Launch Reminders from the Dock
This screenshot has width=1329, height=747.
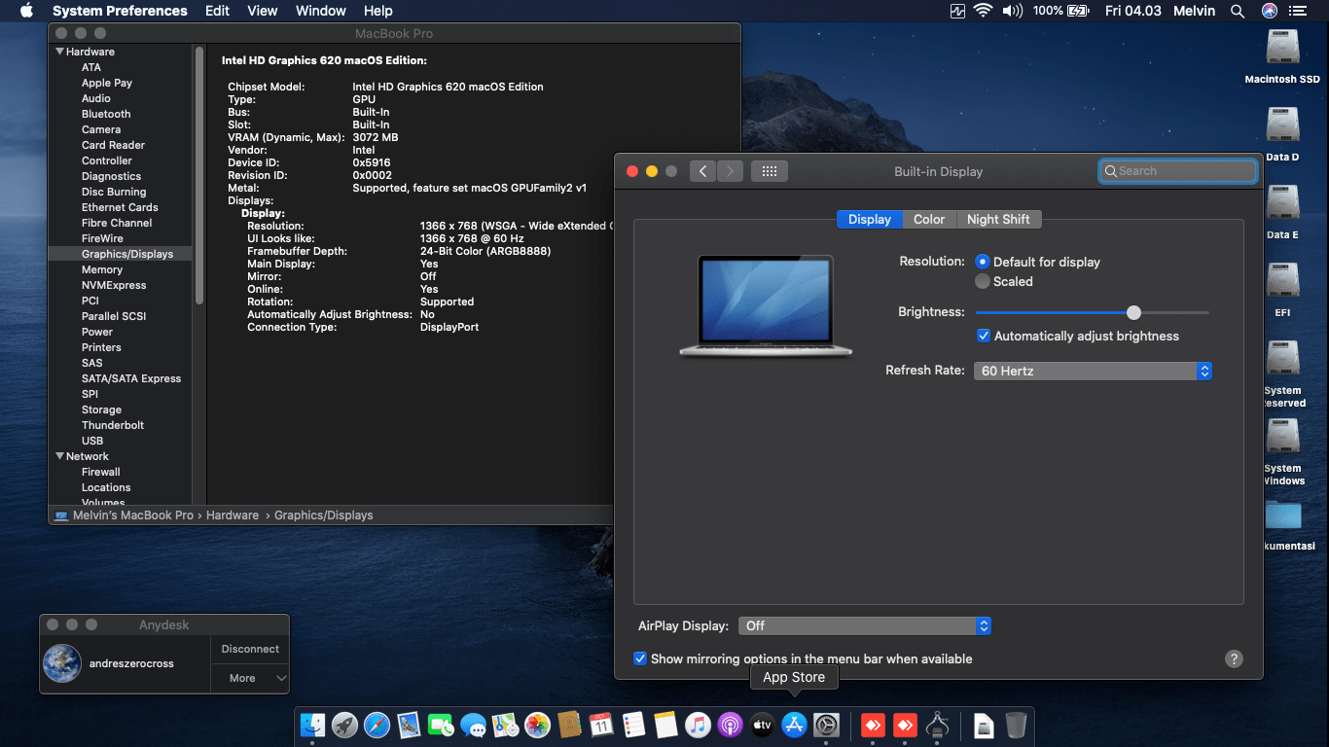click(x=633, y=725)
